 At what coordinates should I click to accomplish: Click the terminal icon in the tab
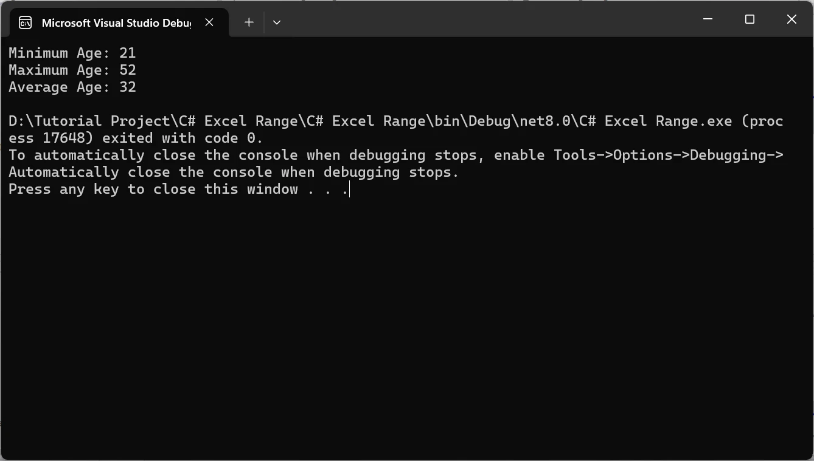[x=25, y=23]
